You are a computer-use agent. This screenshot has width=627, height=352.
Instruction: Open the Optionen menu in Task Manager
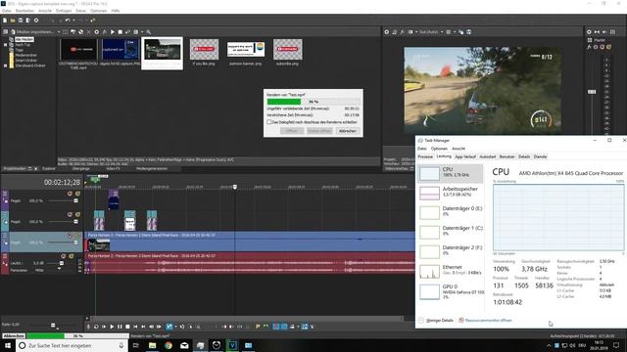click(x=439, y=149)
